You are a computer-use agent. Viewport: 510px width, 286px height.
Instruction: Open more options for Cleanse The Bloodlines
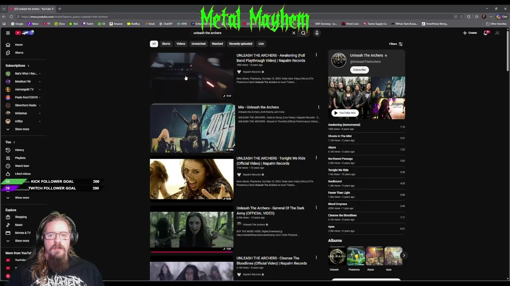[316, 257]
